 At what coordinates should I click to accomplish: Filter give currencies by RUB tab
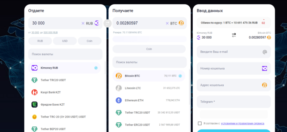click(x=40, y=41)
